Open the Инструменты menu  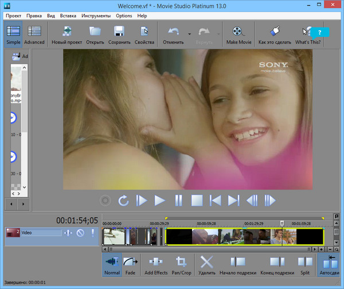pyautogui.click(x=96, y=16)
